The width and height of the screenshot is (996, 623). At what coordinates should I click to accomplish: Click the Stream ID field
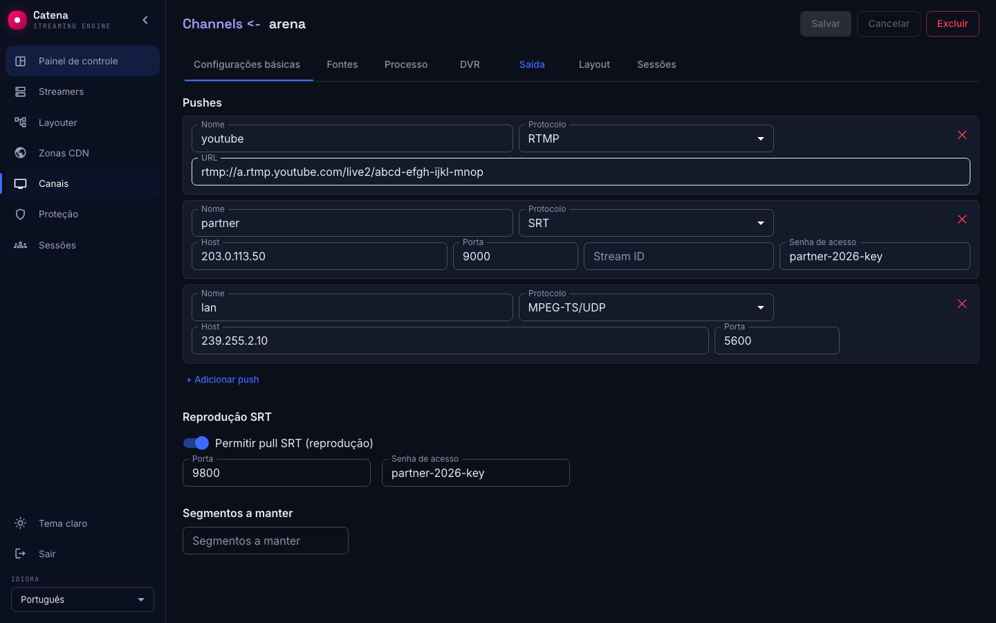click(679, 256)
